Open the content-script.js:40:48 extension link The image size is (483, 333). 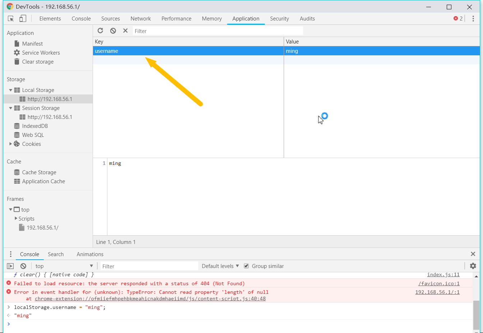click(150, 299)
